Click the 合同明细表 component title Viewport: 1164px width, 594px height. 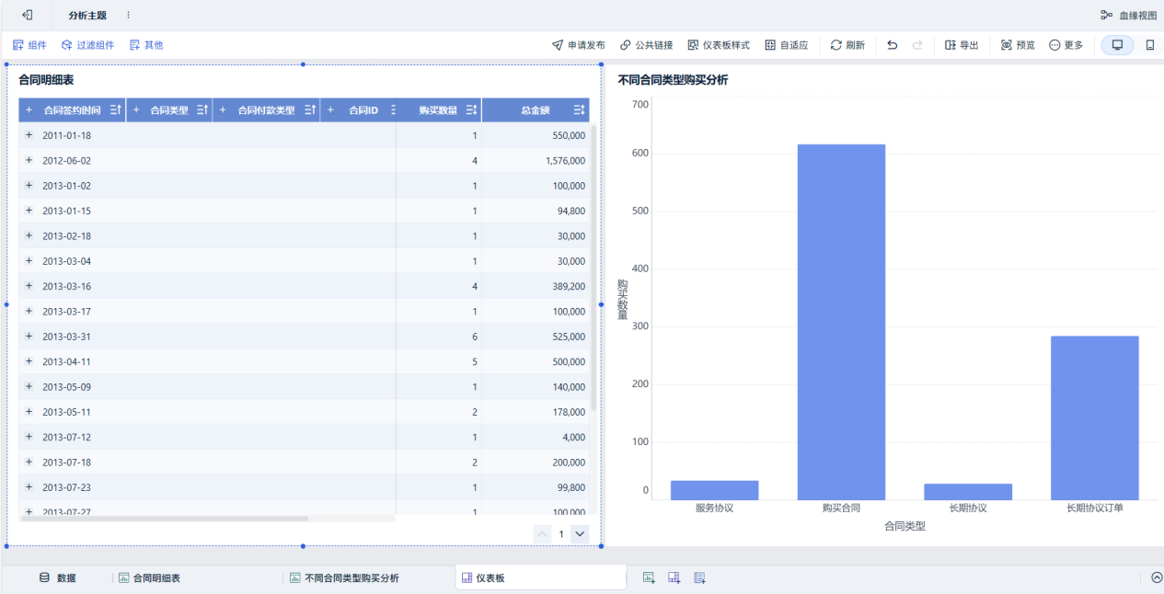(x=46, y=80)
